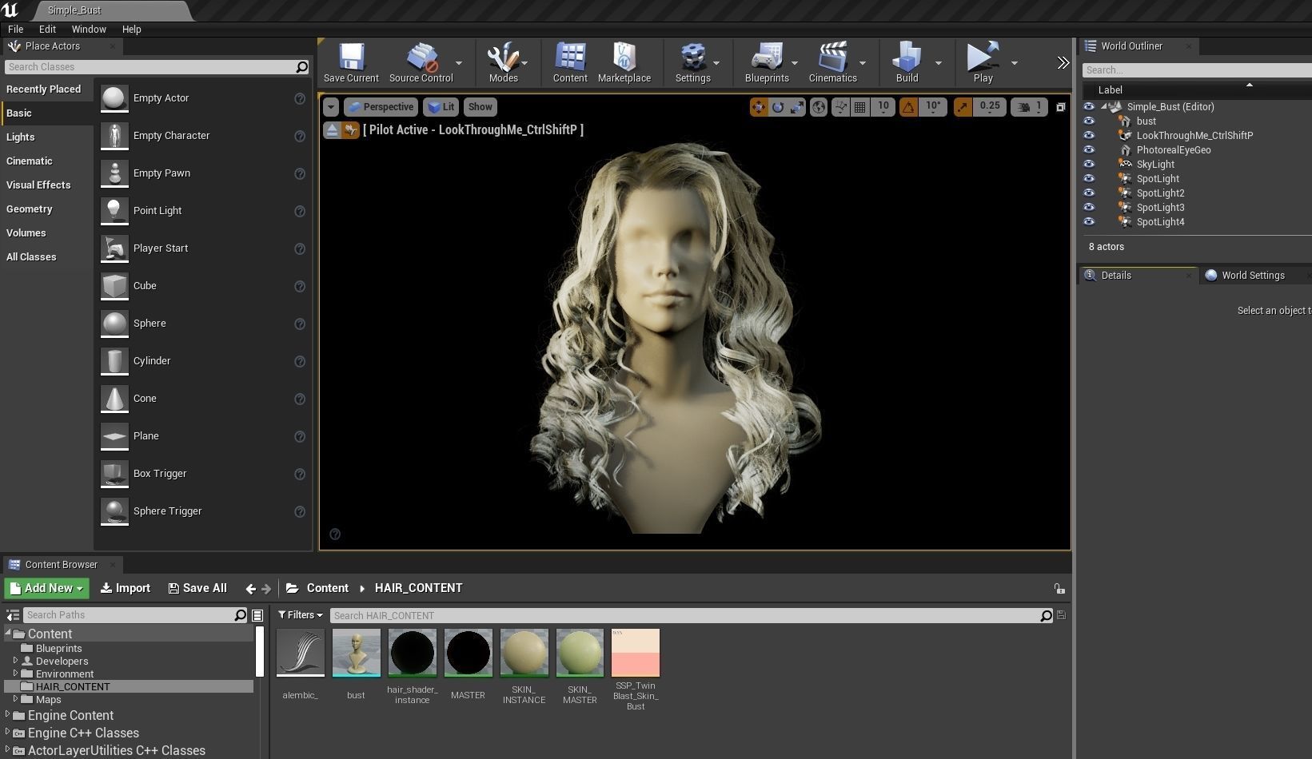Select the translate gizmo tool in viewport
The height and width of the screenshot is (759, 1312).
coord(758,106)
